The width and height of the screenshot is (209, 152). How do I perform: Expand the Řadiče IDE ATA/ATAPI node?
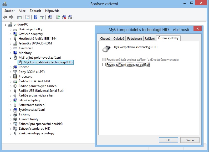point(11,82)
